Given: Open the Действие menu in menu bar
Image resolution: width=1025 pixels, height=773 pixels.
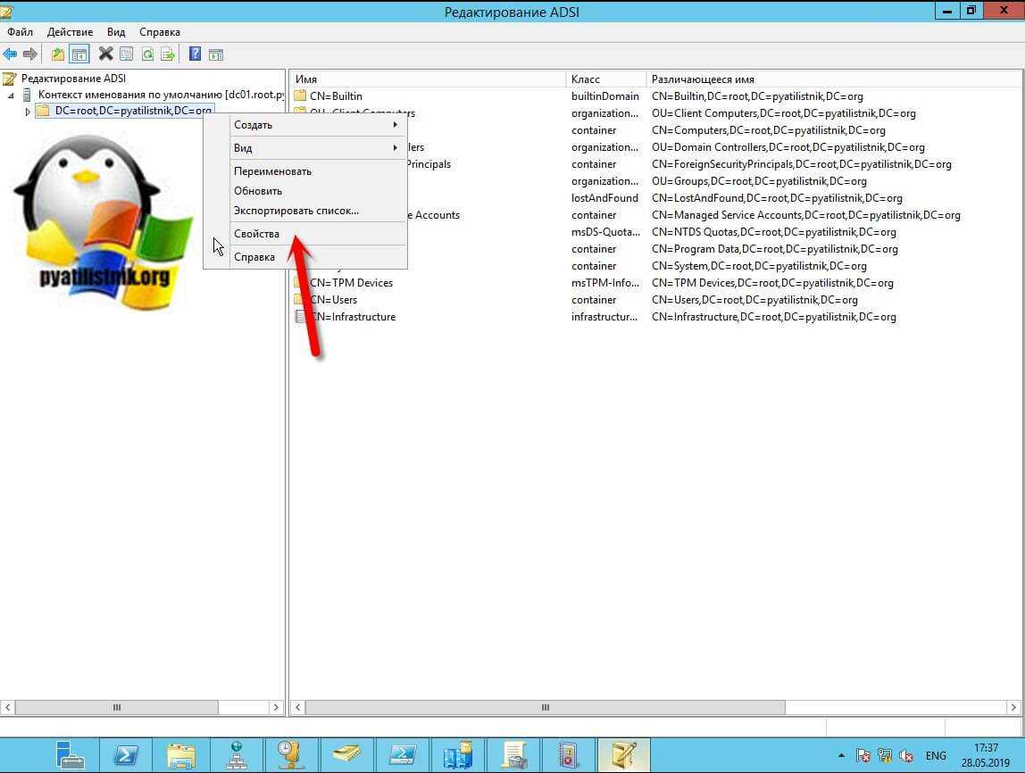Looking at the screenshot, I should [70, 32].
